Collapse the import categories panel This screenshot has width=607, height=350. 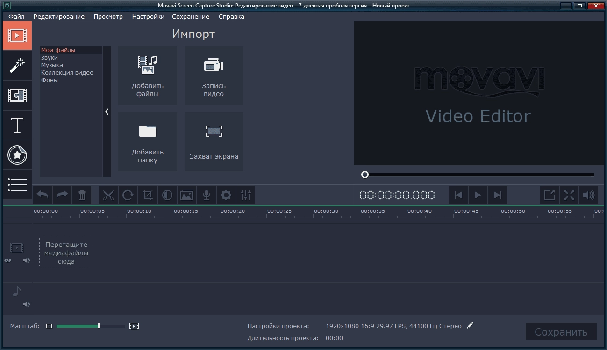click(107, 112)
